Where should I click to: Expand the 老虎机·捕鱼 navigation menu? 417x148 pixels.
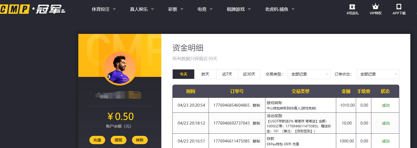tap(280, 9)
